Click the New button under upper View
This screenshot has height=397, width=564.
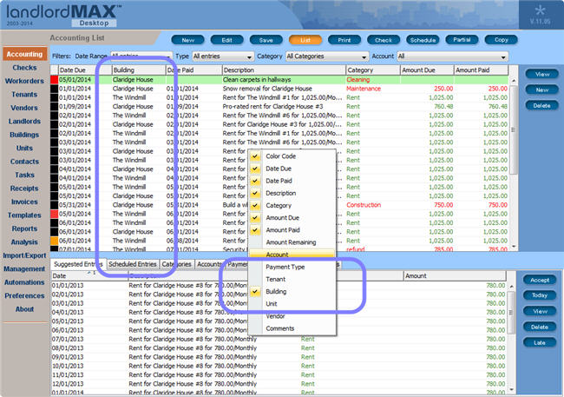pyautogui.click(x=541, y=89)
